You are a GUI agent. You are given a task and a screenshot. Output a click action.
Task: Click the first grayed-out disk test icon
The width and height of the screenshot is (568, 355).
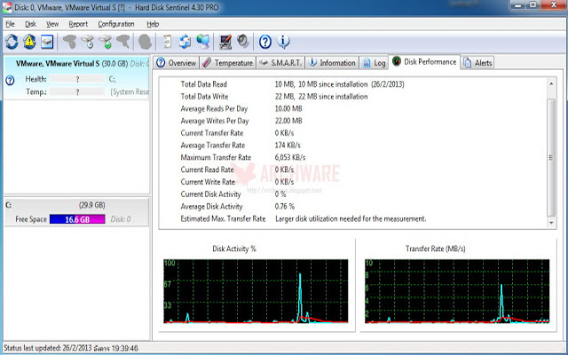[69, 42]
